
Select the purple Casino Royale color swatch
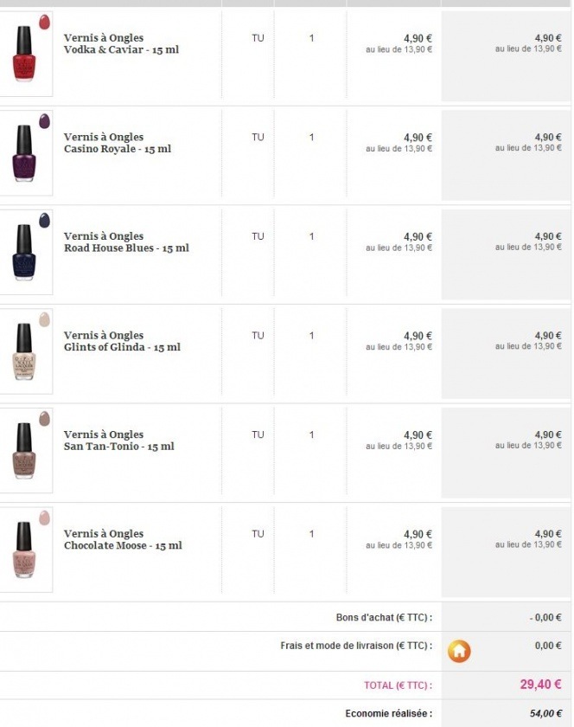point(44,121)
